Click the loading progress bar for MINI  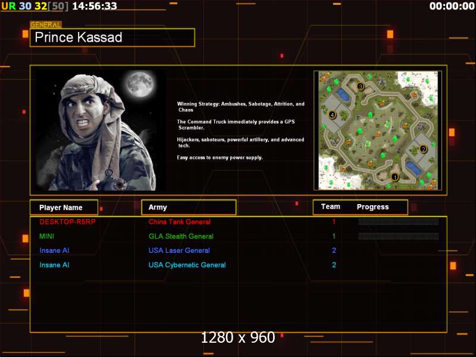[398, 236]
